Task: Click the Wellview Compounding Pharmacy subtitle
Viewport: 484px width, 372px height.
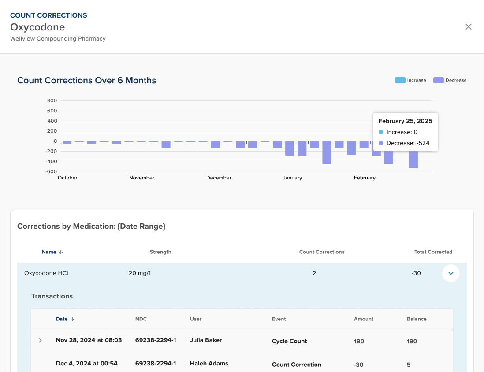Action: [x=58, y=39]
